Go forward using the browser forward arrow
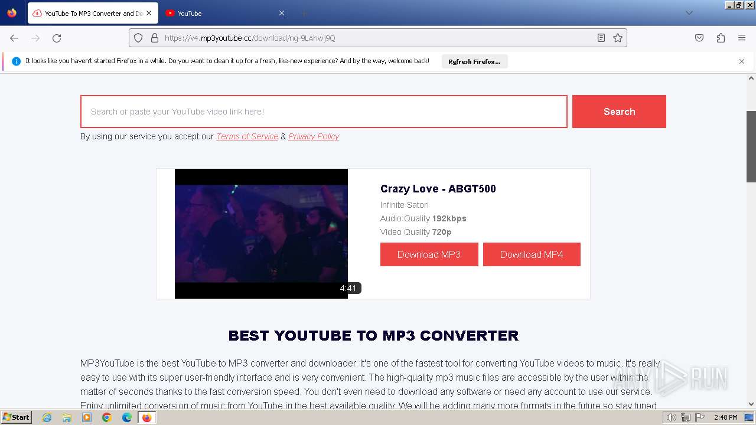The image size is (756, 425). (x=35, y=38)
